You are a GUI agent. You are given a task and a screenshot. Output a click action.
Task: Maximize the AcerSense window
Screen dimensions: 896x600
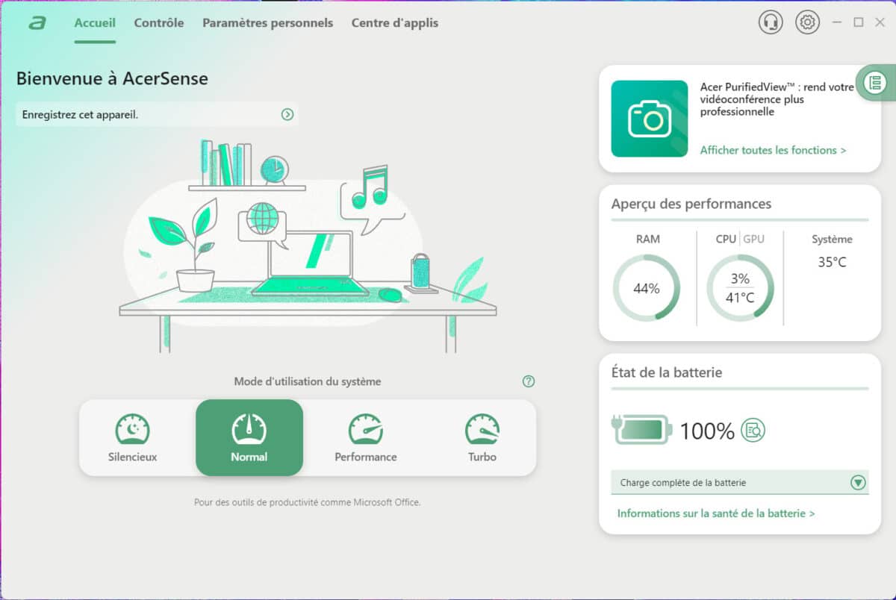pos(859,22)
